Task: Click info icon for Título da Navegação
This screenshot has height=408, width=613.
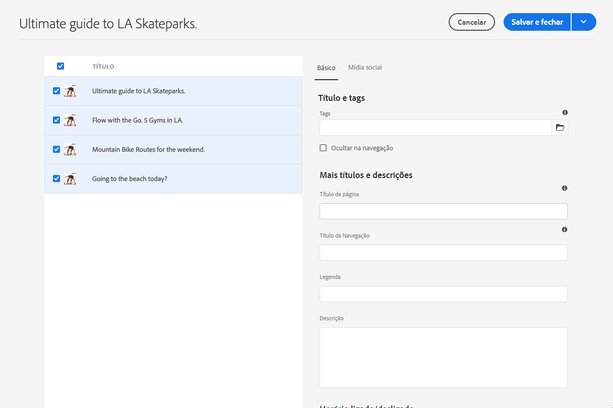Action: tap(565, 229)
